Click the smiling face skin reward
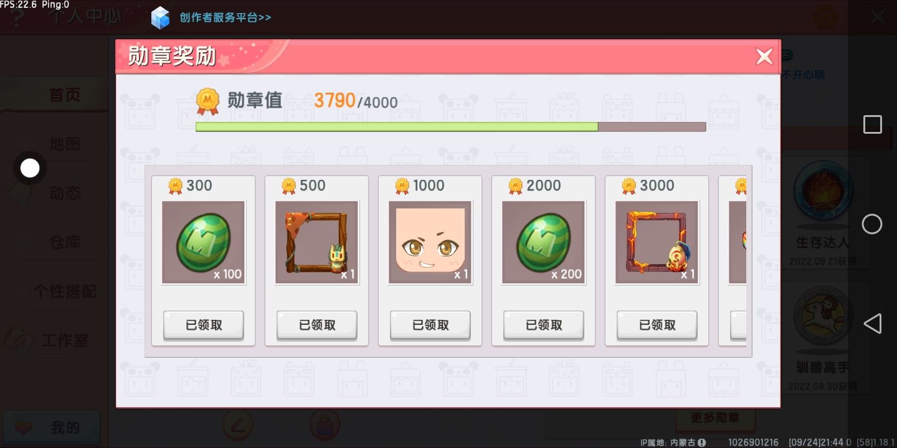Image resolution: width=897 pixels, height=448 pixels. (430, 242)
